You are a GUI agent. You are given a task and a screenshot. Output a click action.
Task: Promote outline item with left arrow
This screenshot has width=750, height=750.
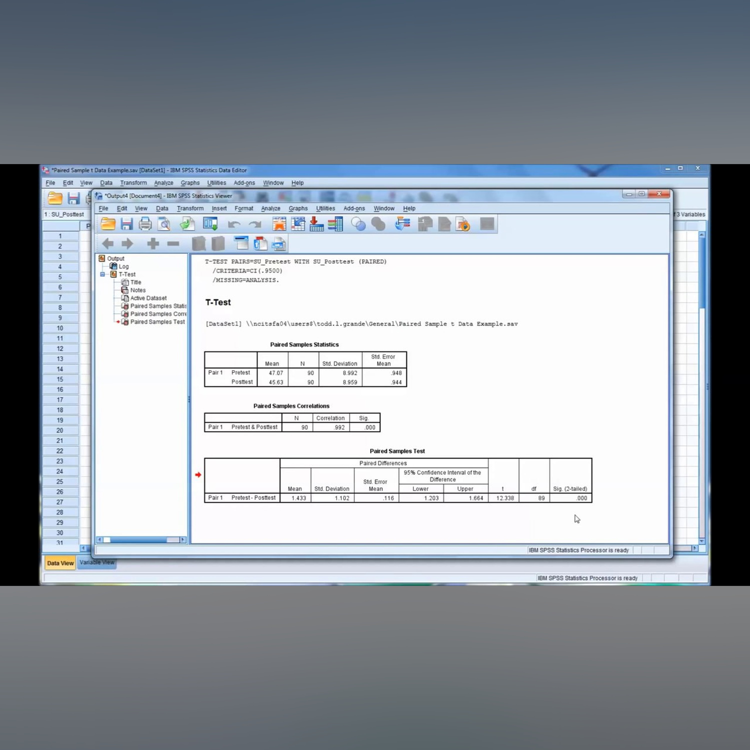pyautogui.click(x=107, y=244)
